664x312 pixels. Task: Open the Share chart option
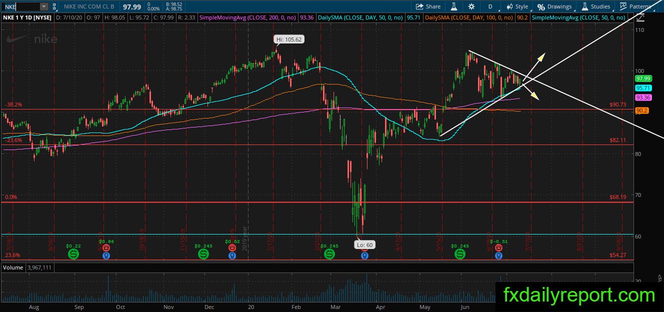[x=428, y=6]
